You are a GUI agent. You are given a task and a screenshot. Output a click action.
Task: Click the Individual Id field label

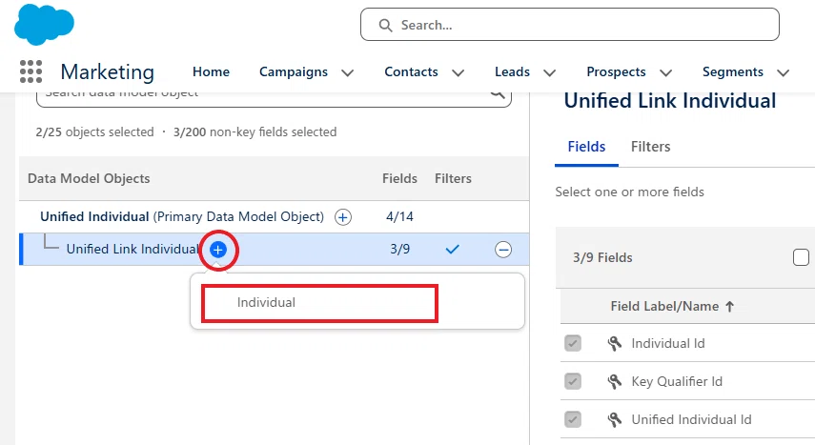(668, 344)
